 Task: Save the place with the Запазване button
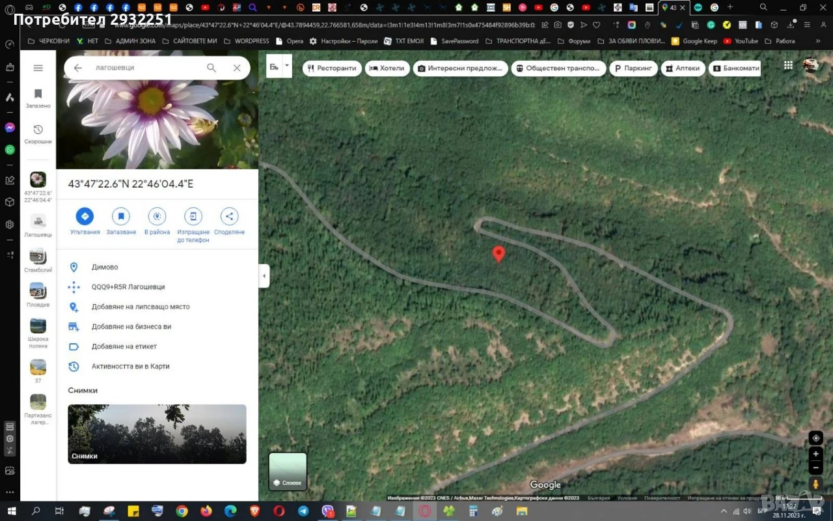tap(121, 222)
